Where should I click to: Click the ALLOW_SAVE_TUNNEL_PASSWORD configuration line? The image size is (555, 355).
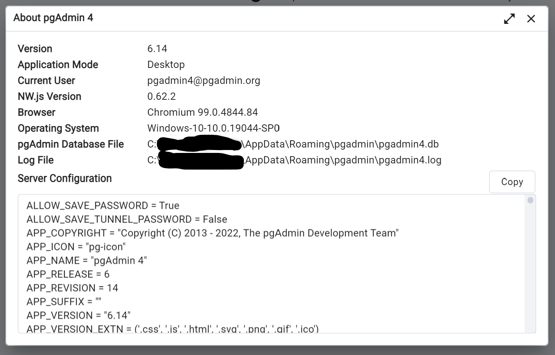(127, 219)
